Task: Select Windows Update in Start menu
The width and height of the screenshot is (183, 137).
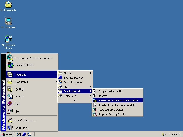Action: 32,65
